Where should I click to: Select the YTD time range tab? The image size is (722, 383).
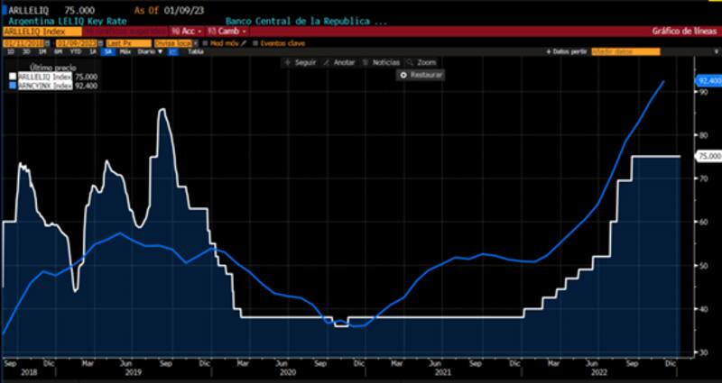tap(77, 51)
